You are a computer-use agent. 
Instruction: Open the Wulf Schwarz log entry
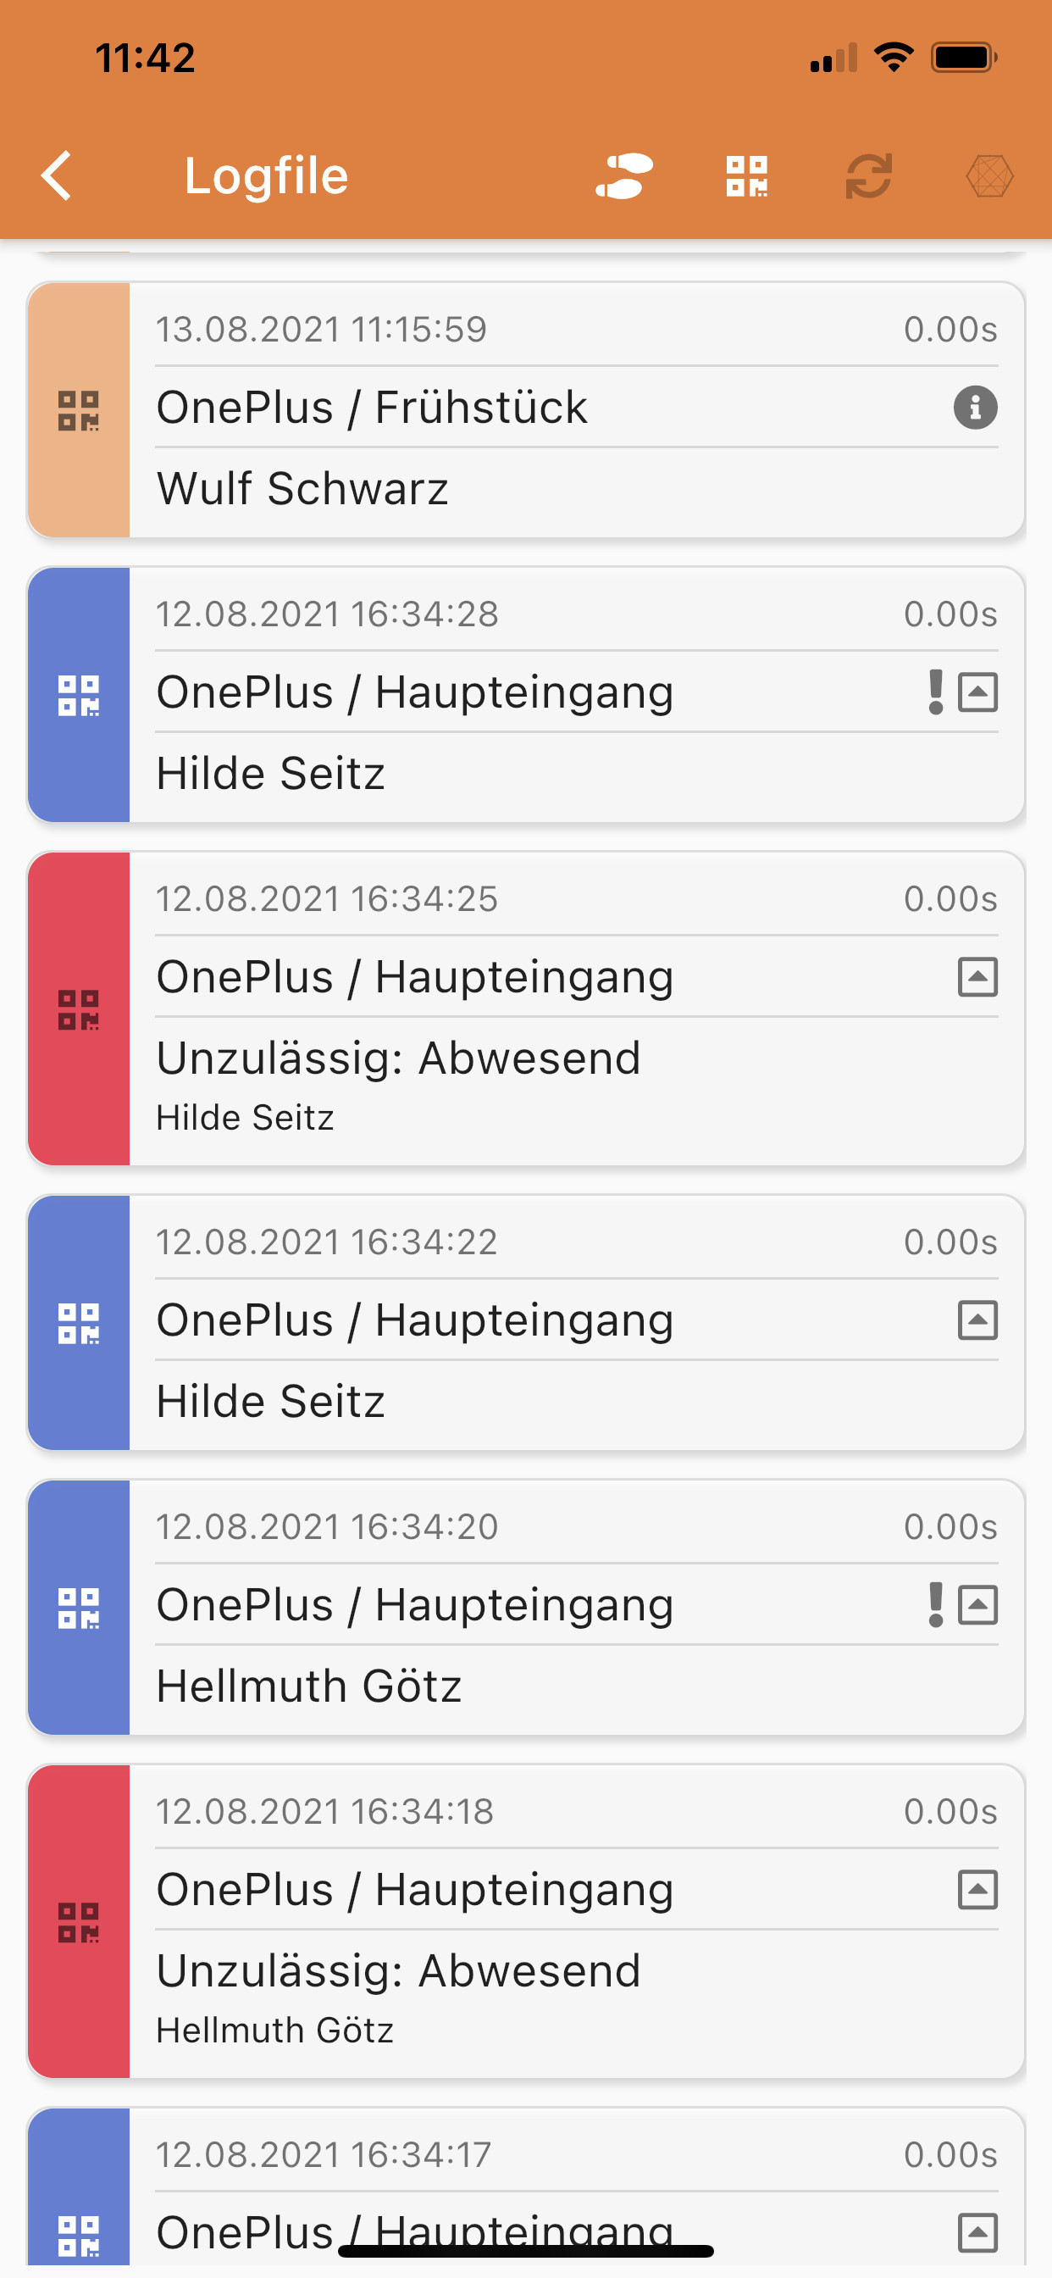[x=302, y=489]
